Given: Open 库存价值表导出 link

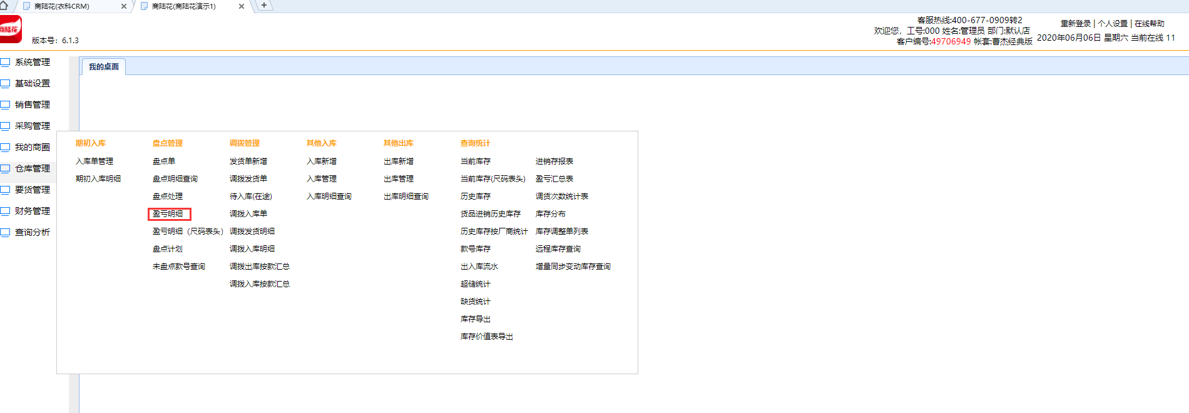Looking at the screenshot, I should coord(487,337).
